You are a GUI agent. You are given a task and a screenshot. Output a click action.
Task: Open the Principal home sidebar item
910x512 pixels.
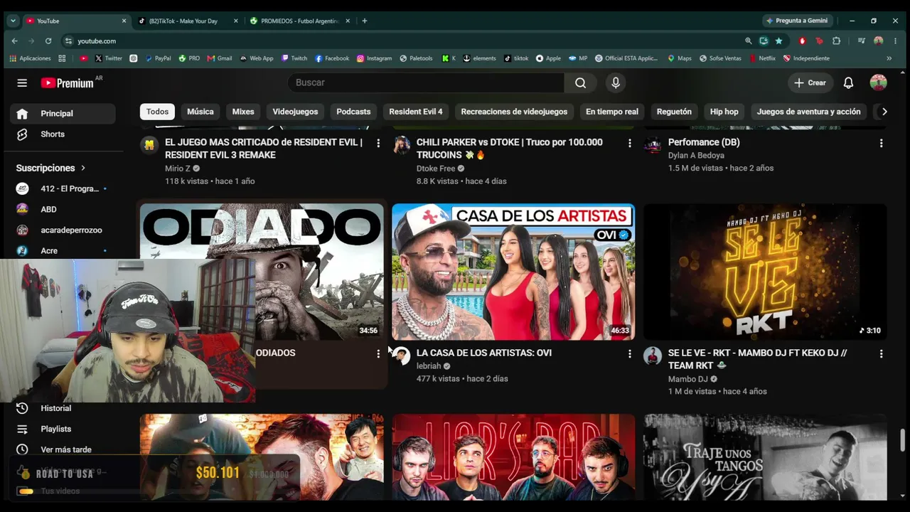point(63,114)
